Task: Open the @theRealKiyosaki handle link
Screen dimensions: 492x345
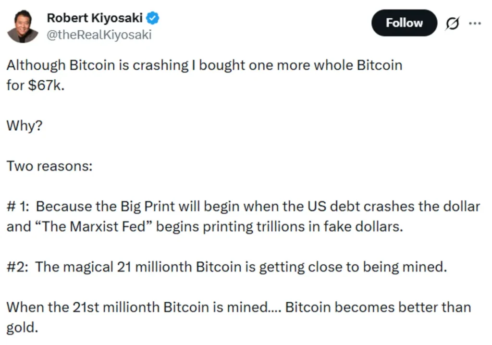Action: click(98, 34)
